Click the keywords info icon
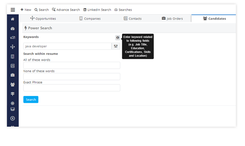 (x=117, y=38)
